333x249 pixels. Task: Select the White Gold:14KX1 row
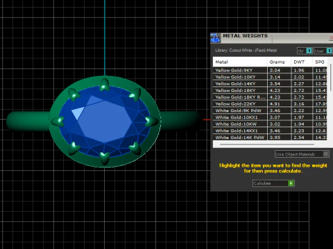(x=270, y=131)
